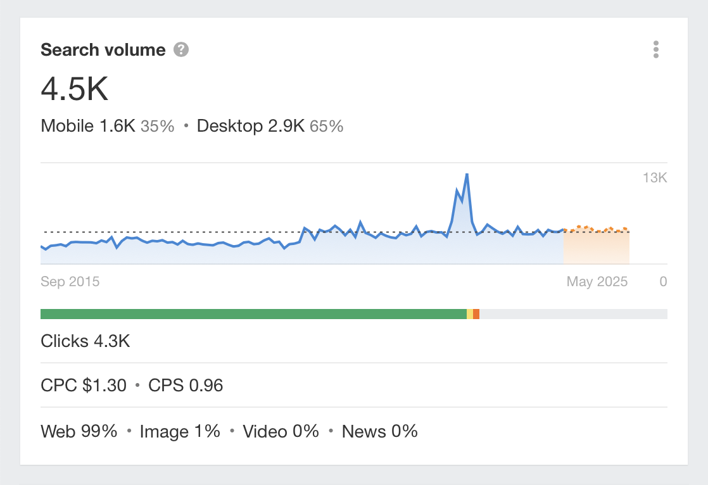Click the dotted average trend line
Screen dimensions: 708x485
pyautogui.click(x=190, y=232)
